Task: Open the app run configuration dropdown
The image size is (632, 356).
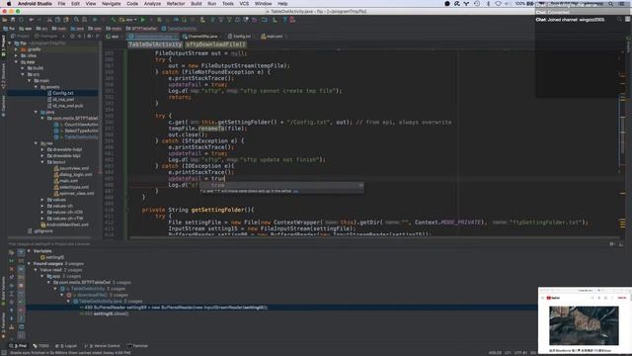Action: click(x=128, y=20)
